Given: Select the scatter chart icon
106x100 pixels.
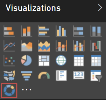Looking at the screenshot, I should 9,61.
